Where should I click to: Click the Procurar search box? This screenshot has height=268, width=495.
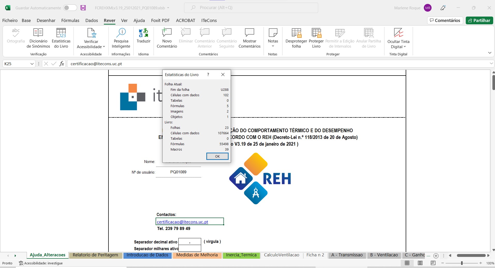(251, 8)
